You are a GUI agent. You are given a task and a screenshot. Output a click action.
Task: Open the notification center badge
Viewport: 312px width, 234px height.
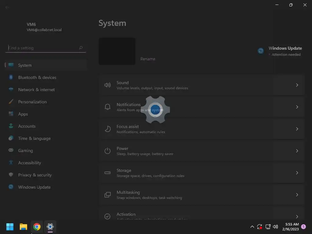coord(303,226)
